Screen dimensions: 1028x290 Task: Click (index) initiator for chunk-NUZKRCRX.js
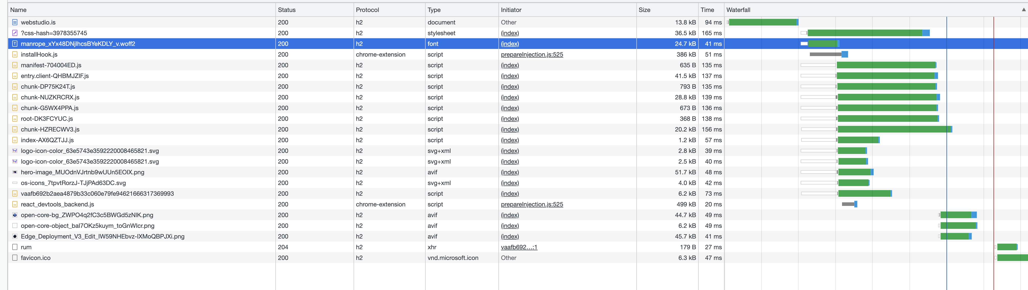tap(510, 97)
